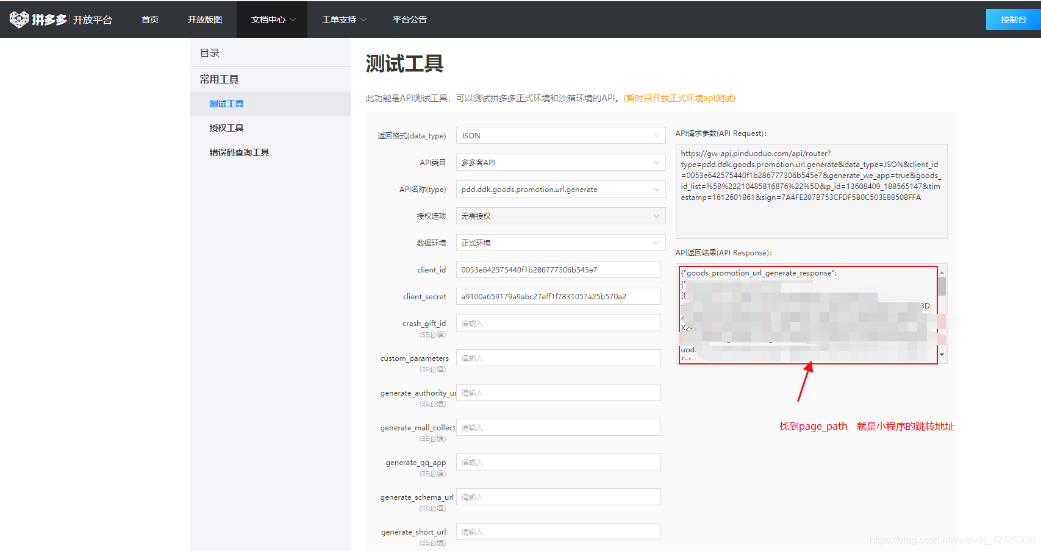Click the crash_gift_id input field
The width and height of the screenshot is (1041, 551).
coord(558,323)
